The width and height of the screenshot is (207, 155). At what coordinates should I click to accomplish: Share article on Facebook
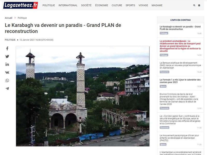tap(7, 49)
